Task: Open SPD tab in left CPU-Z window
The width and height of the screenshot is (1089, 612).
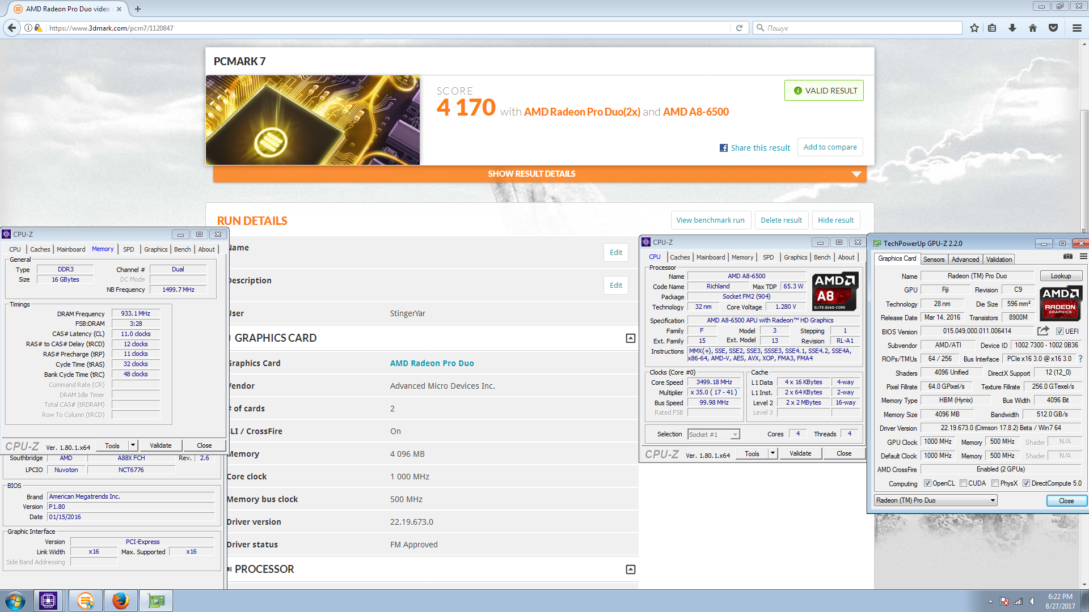Action: point(129,249)
